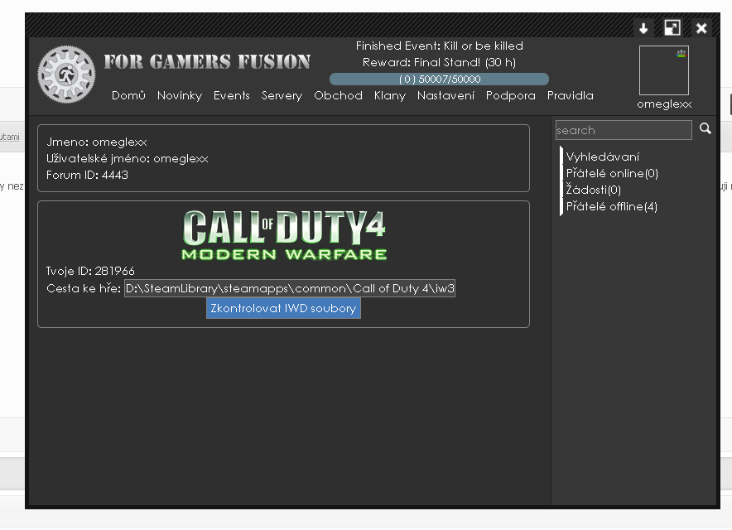Open the Obchod shop page
This screenshot has width=732, height=530.
tap(338, 95)
